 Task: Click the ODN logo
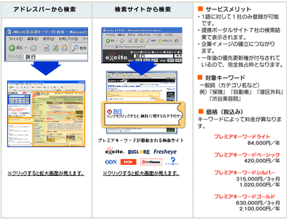tap(111, 162)
